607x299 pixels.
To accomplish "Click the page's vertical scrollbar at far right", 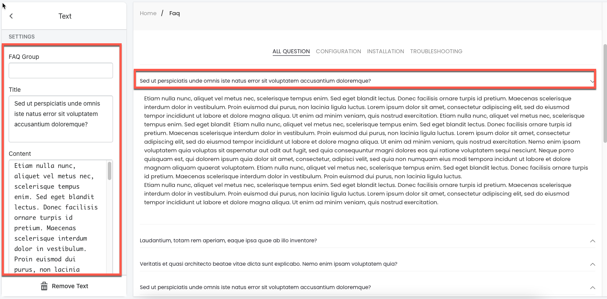I will click(605, 93).
